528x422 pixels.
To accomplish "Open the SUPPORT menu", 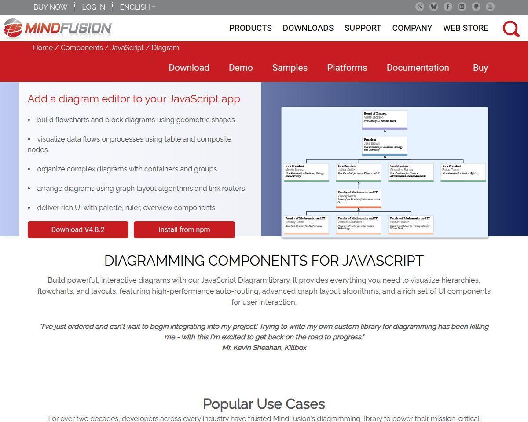I will tap(363, 28).
